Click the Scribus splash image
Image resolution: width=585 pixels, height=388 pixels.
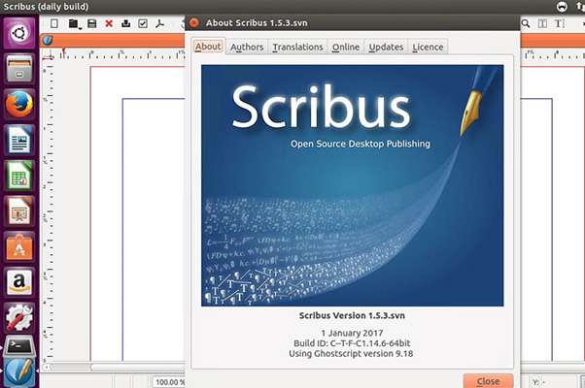(x=352, y=184)
